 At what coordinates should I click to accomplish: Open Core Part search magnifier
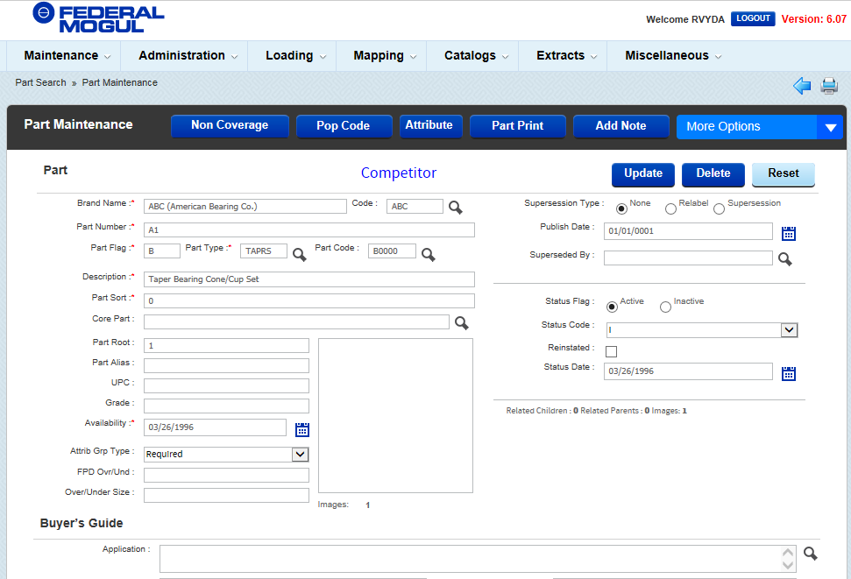click(x=462, y=323)
